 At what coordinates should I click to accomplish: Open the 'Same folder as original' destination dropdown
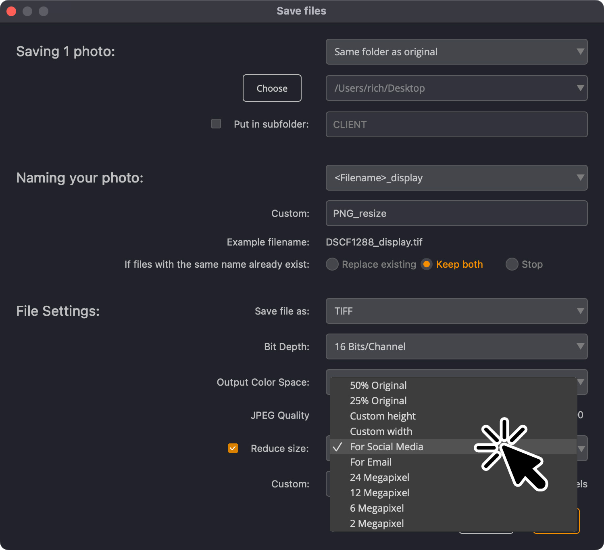tap(456, 52)
